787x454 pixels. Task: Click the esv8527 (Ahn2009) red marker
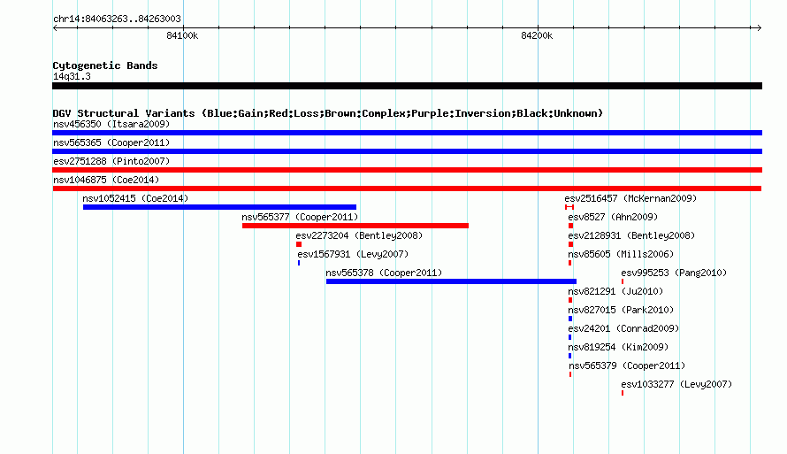[570, 226]
